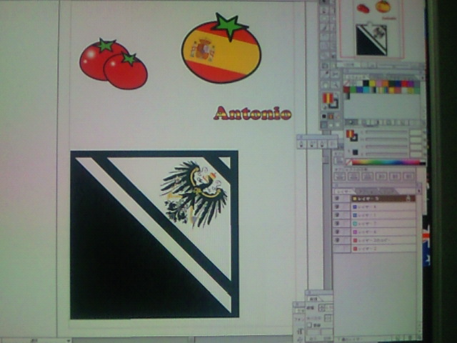Switch to the レイヤー tab in Layers panel
457x343 pixels.
344,192
